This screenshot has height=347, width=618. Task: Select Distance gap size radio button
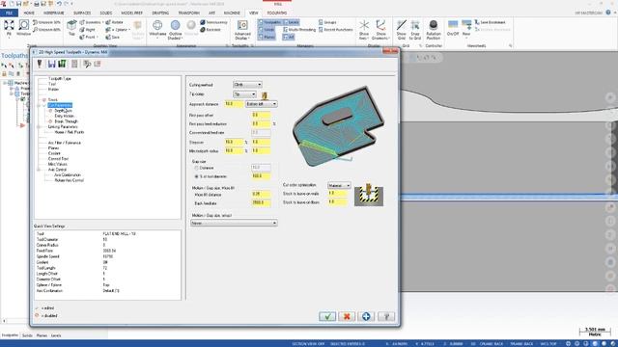tap(196, 168)
